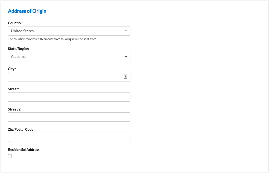Click the Zip/Postal Code label
The image size is (269, 173).
pos(21,129)
